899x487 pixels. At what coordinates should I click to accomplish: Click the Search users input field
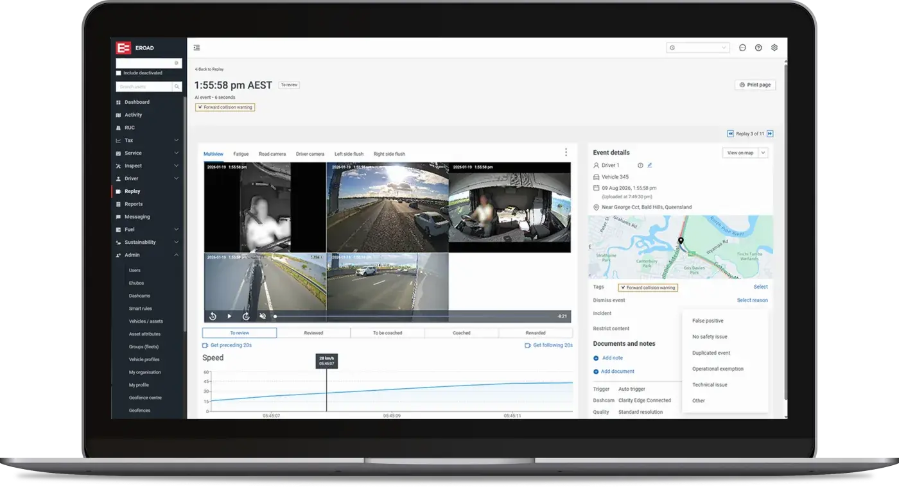point(144,86)
